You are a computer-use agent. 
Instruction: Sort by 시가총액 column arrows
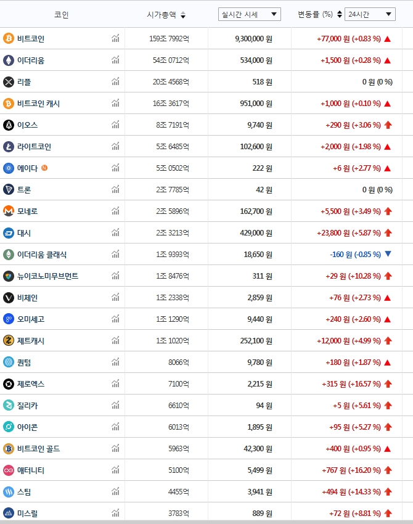(x=183, y=15)
